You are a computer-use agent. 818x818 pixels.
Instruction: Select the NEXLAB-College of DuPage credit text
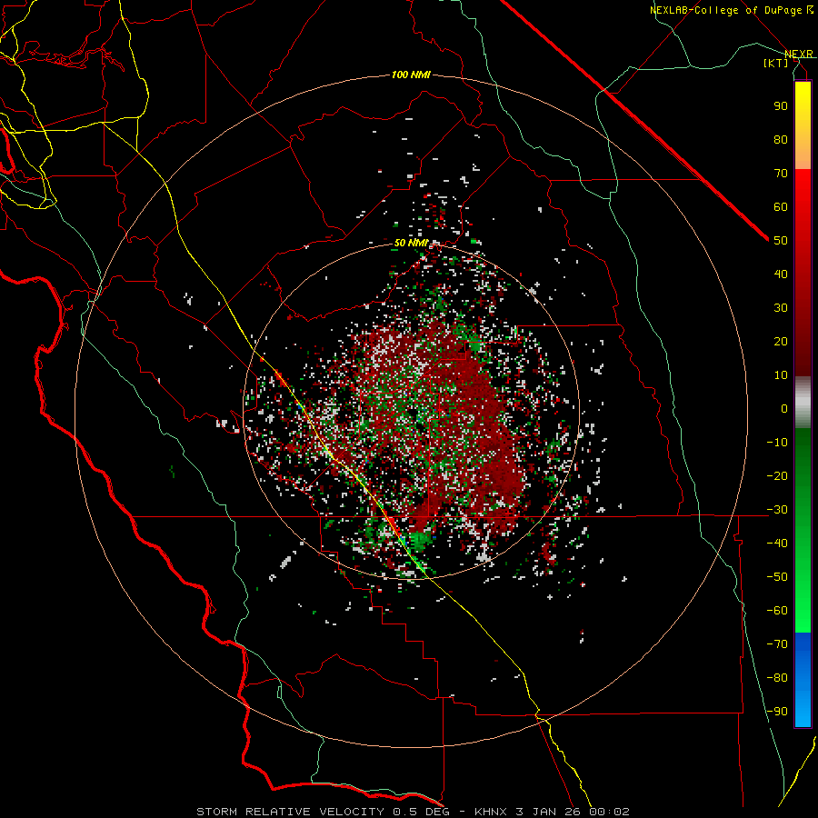click(728, 10)
